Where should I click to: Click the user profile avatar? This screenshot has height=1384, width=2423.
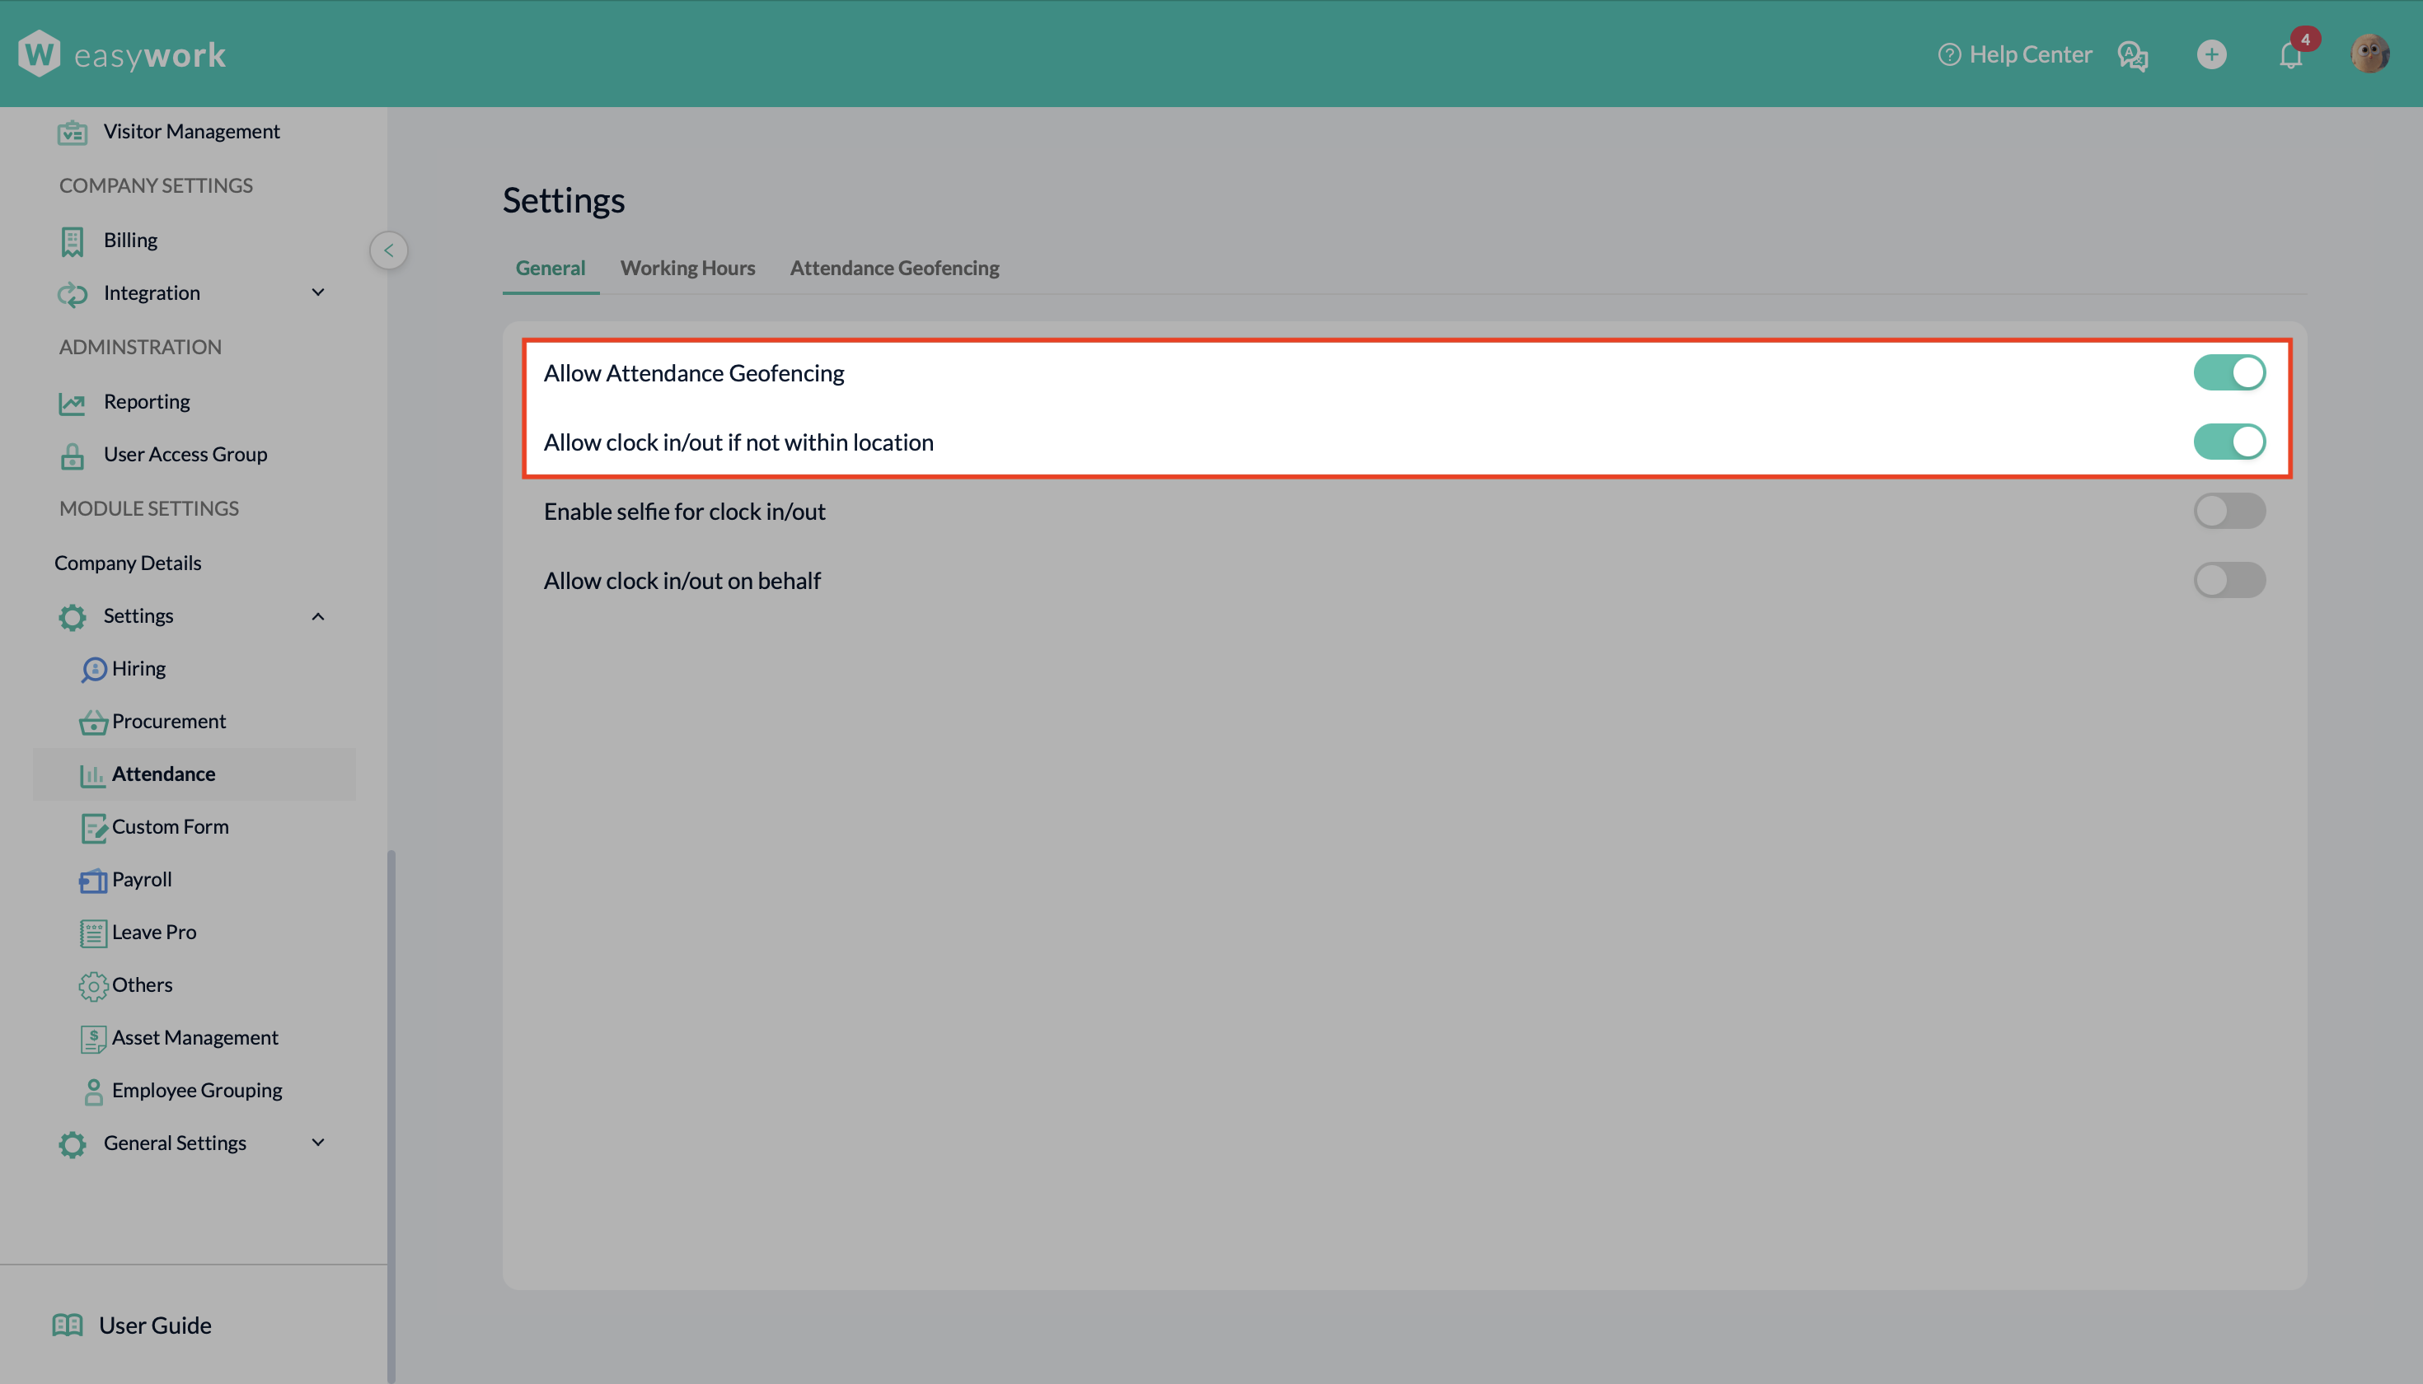pyautogui.click(x=2369, y=54)
